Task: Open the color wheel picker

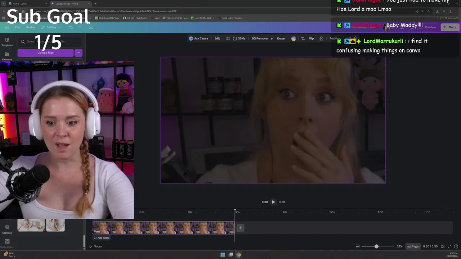Action: (x=294, y=38)
